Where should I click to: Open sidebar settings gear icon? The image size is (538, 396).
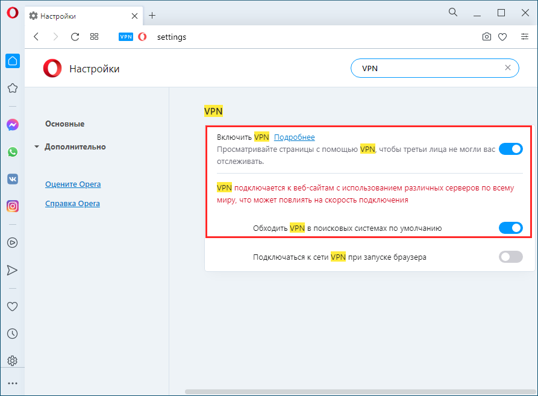[13, 360]
